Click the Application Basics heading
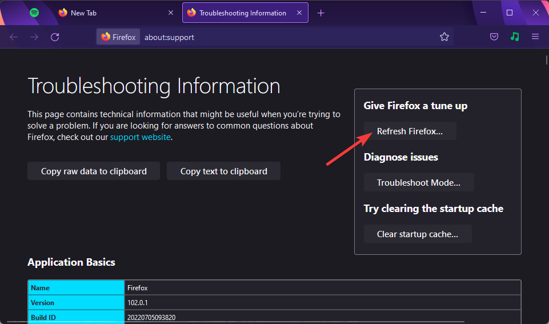Image resolution: width=549 pixels, height=324 pixels. coord(71,262)
